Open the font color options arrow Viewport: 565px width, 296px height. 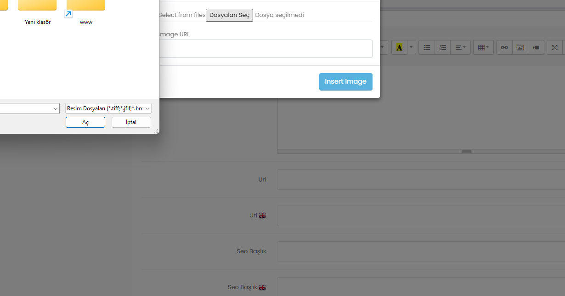tap(411, 47)
